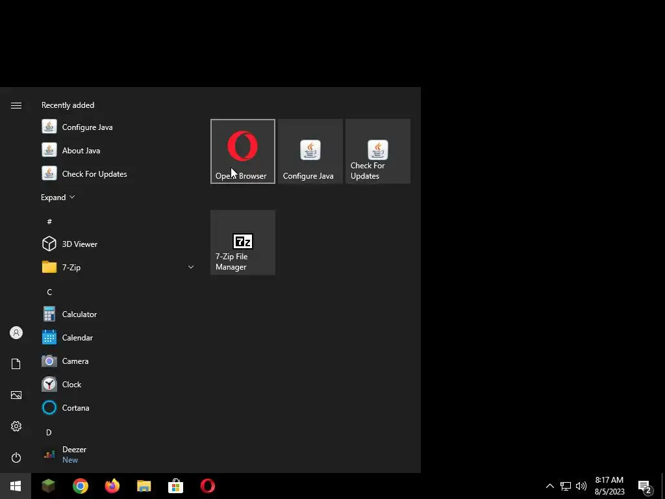Click the Recently added heading

pos(68,105)
